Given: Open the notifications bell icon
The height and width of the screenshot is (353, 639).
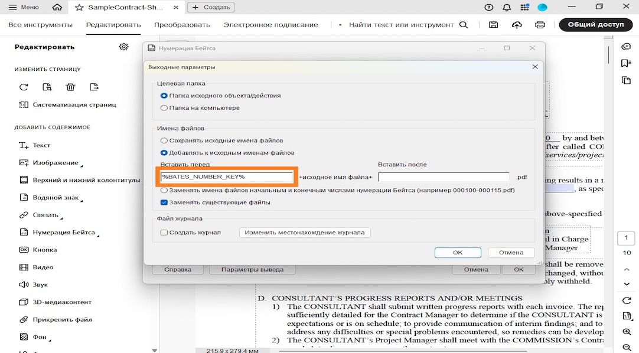Looking at the screenshot, I should (x=507, y=7).
